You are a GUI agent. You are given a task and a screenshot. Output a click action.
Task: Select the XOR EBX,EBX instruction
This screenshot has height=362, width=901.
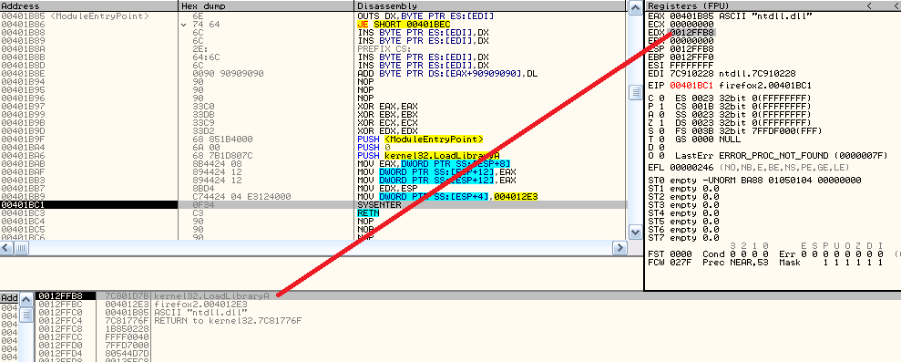coord(387,115)
